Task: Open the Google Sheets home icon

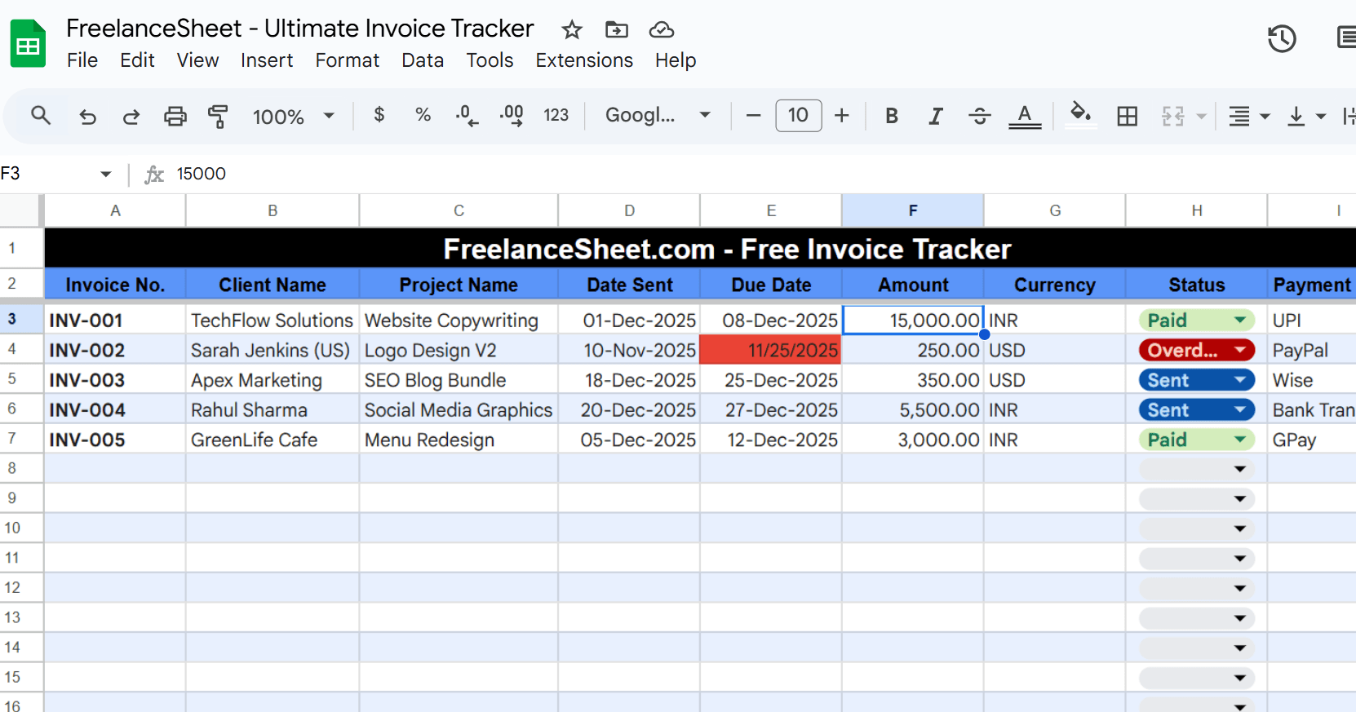Action: (x=28, y=43)
